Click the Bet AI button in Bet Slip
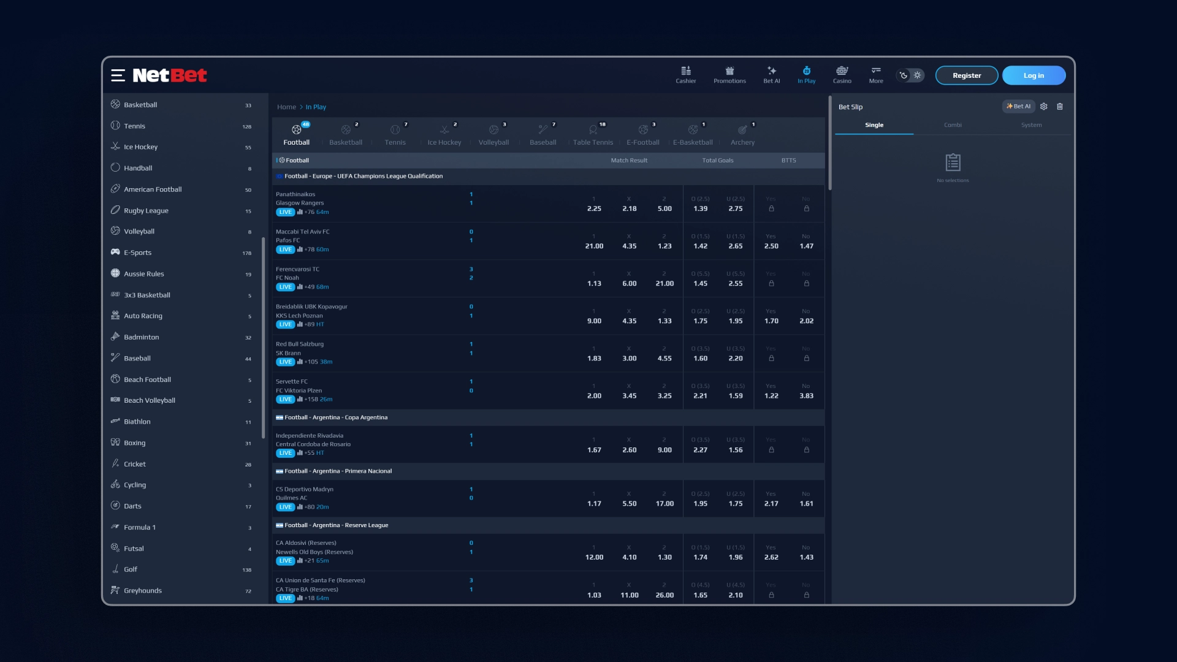 (x=1018, y=107)
